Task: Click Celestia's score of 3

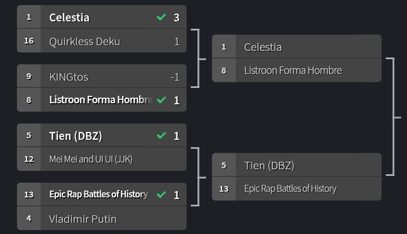Action: click(176, 17)
